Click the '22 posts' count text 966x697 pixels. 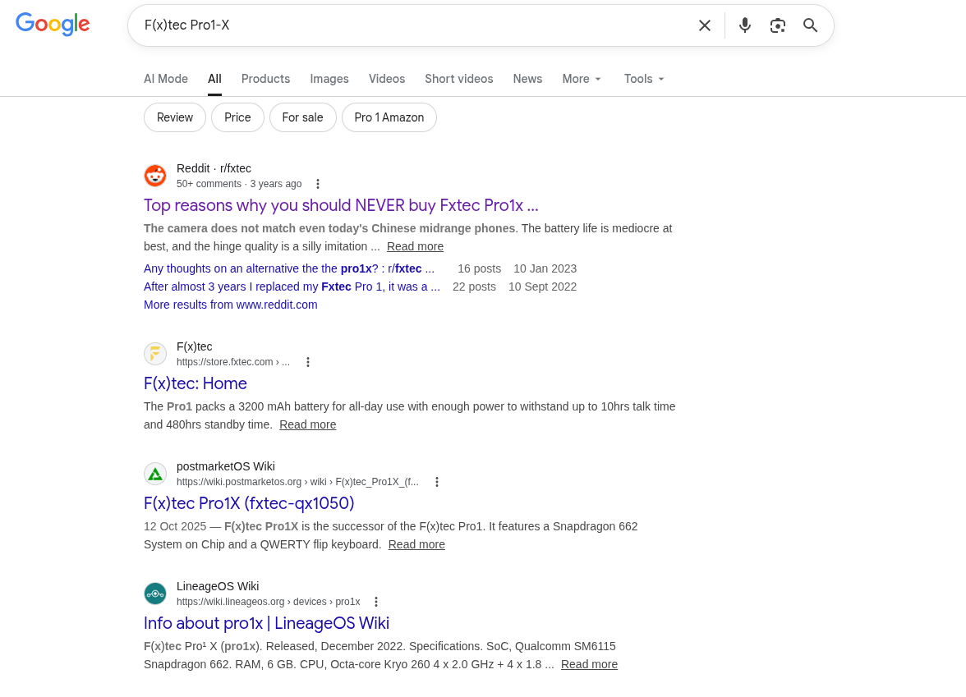pos(475,287)
